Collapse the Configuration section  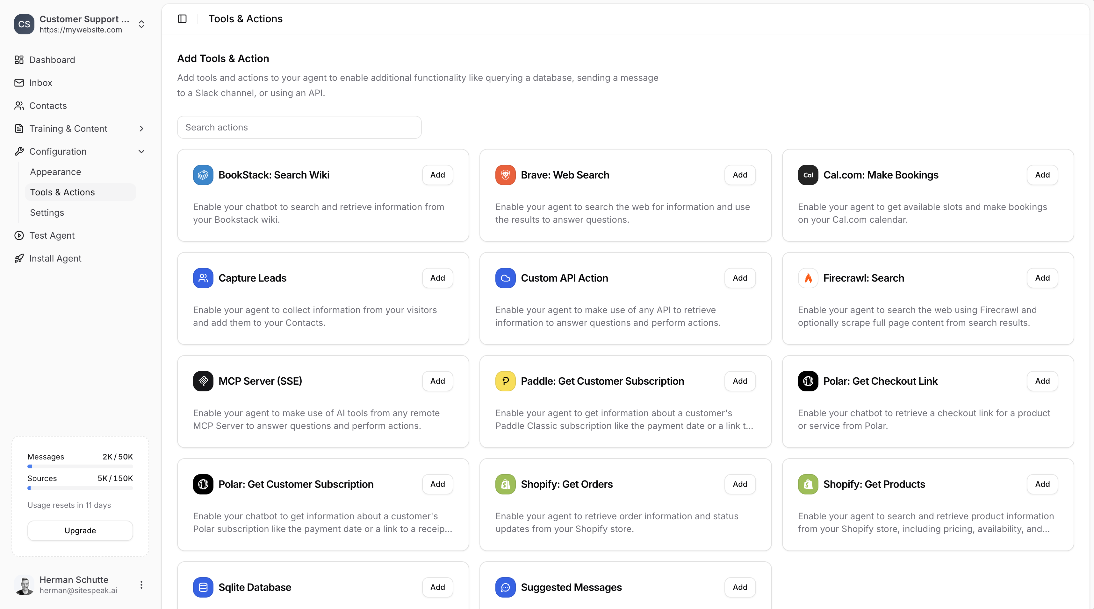141,151
